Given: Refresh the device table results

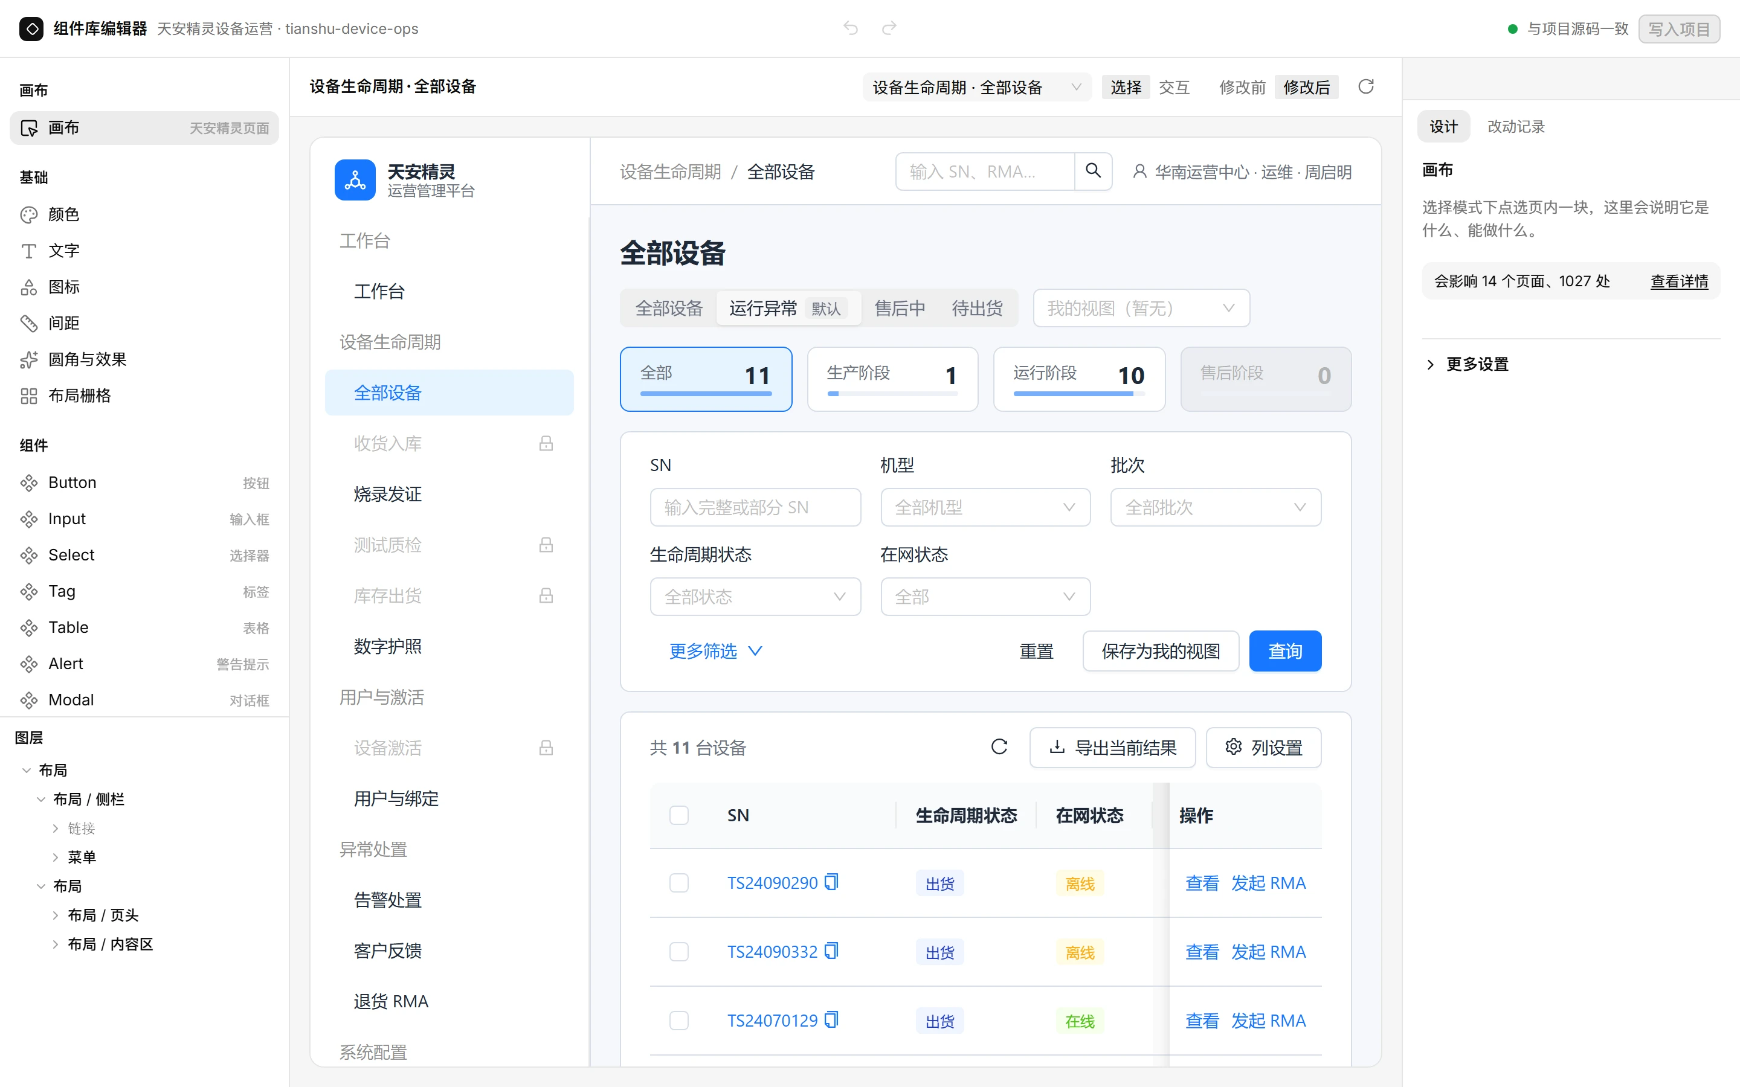Looking at the screenshot, I should tap(999, 747).
